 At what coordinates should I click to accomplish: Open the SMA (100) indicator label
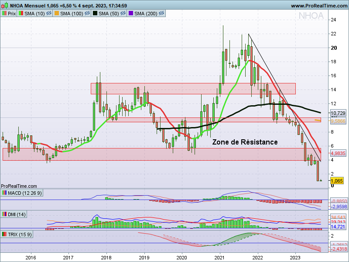click(72, 14)
